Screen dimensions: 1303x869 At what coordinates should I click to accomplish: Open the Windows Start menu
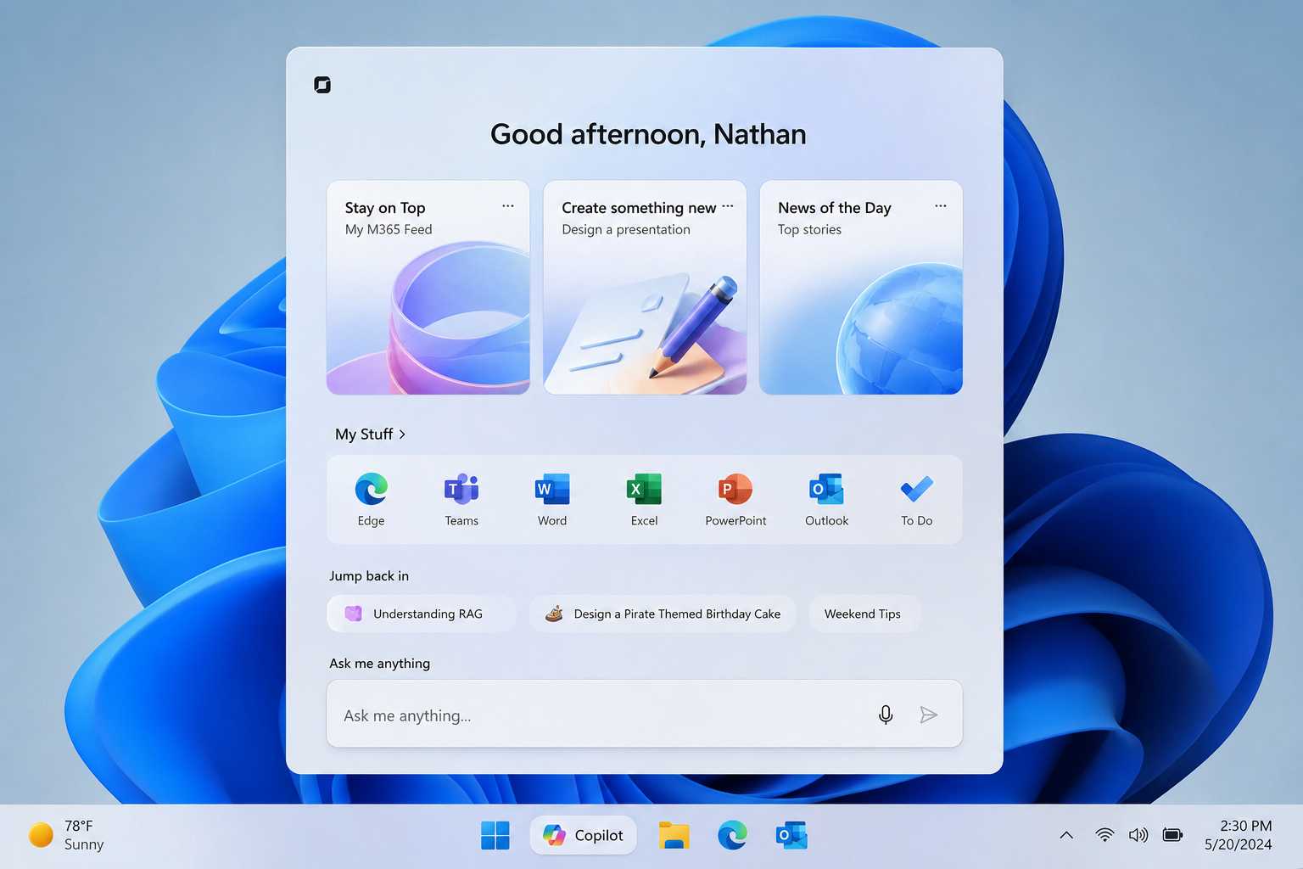(x=495, y=835)
